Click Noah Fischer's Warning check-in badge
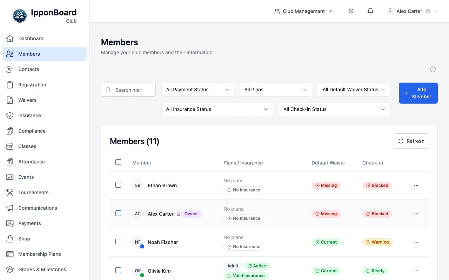 coord(377,242)
